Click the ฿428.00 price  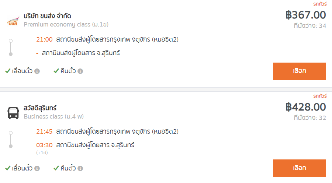[306, 107]
